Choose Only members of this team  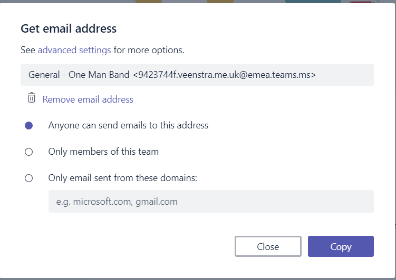(x=29, y=152)
